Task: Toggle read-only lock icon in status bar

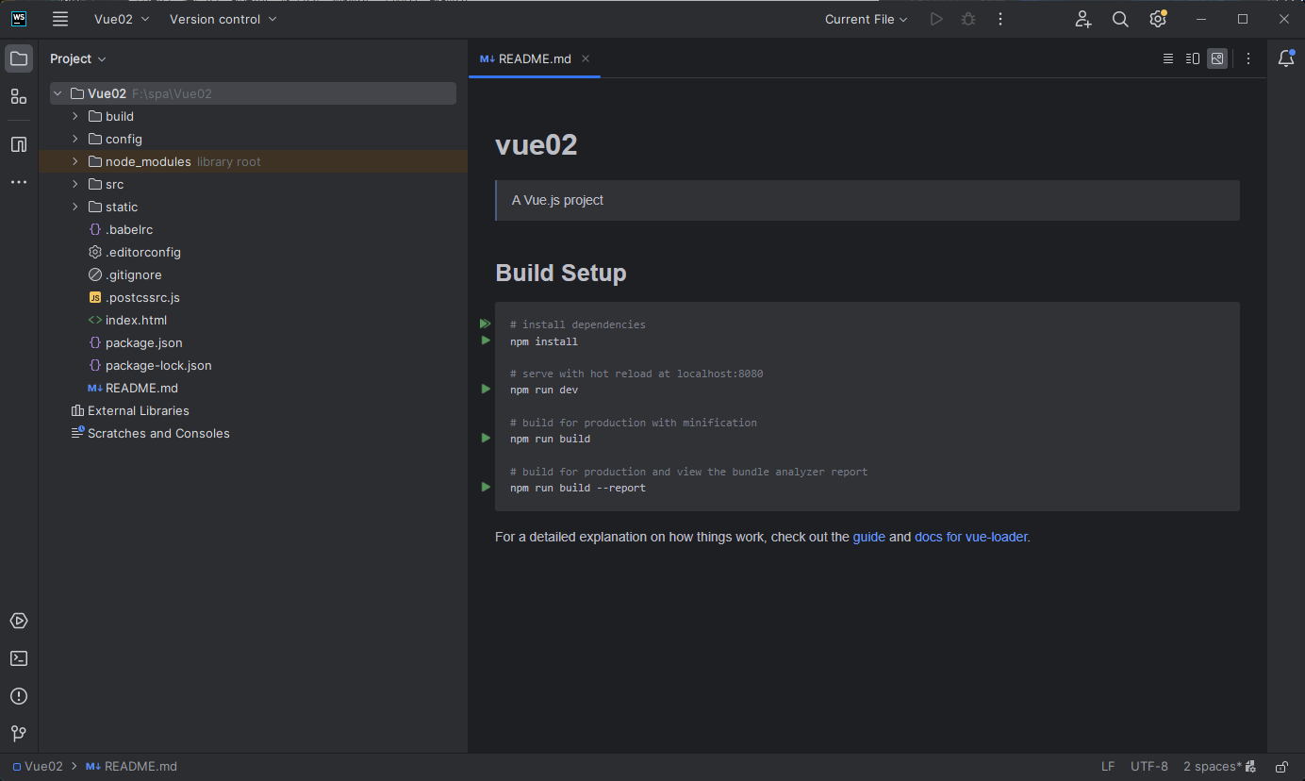Action: 1281,767
